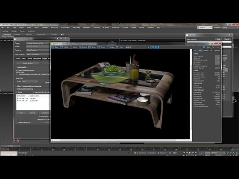This screenshot has width=239, height=179.
Task: Switch to the Post tab in frame buffer panel
Action: click(195, 50)
